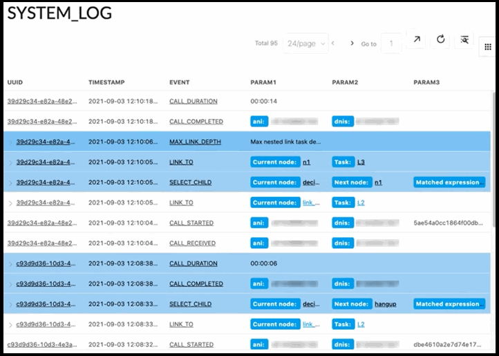The width and height of the screenshot is (499, 356).
Task: Open the 39d29c34 CALL_COMPLETED event link
Action: [196, 122]
